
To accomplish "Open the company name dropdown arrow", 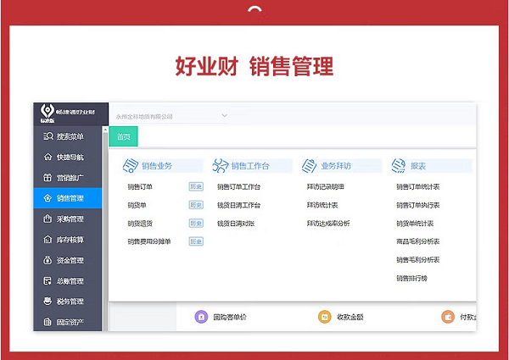I will pyautogui.click(x=224, y=116).
